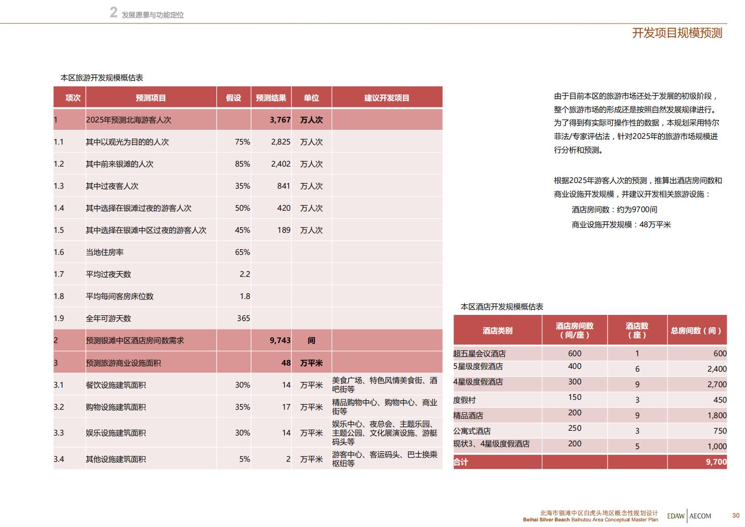
Task: Click paragraph starting 由于目前本区的旅游市场
Action: [636, 123]
